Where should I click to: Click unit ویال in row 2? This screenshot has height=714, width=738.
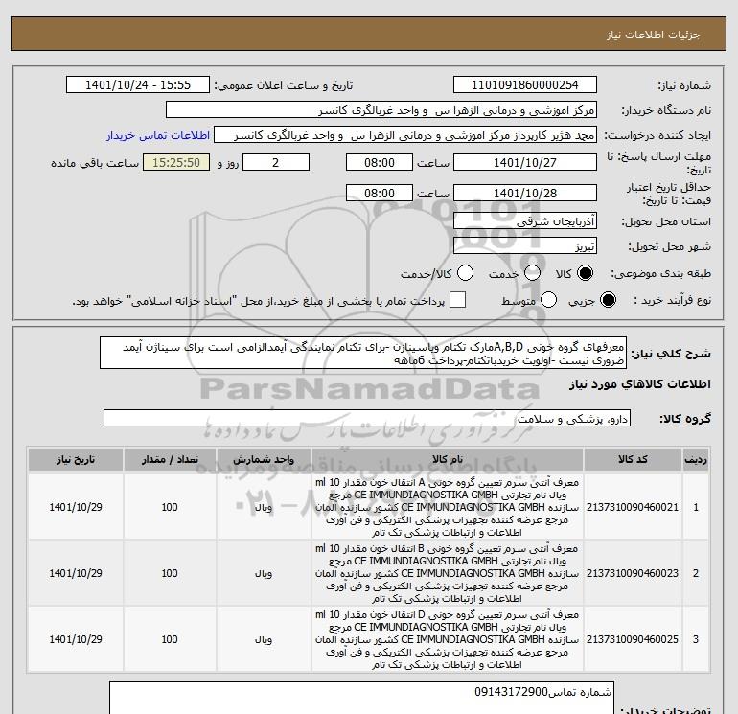[x=264, y=574]
